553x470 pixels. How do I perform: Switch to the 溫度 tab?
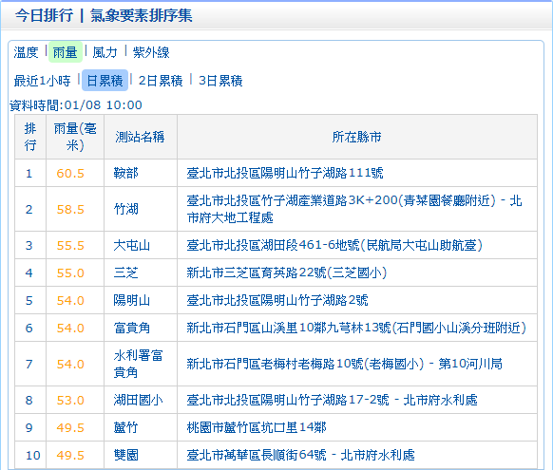coord(26,52)
